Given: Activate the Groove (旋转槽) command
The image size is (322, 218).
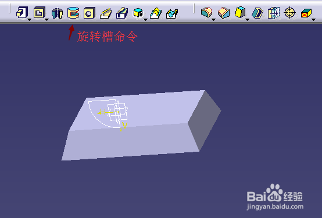Looking at the screenshot, I should pyautogui.click(x=73, y=13).
